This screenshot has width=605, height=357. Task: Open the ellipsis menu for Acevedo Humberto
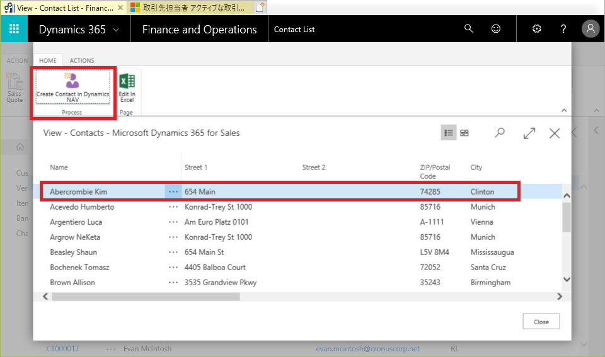[173, 207]
